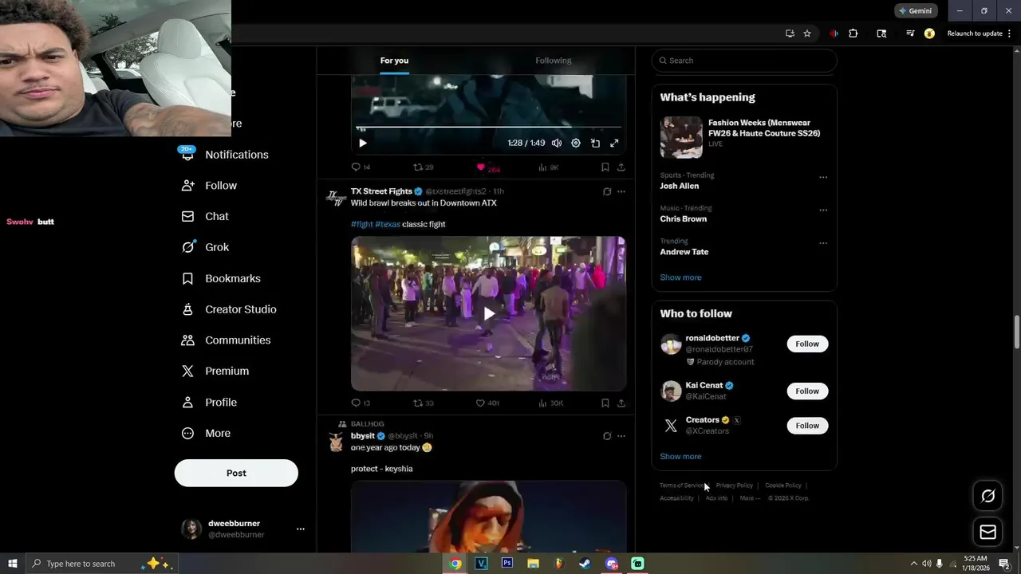Play the Downtown ATX brawl video
1021x574 pixels.
(x=488, y=313)
